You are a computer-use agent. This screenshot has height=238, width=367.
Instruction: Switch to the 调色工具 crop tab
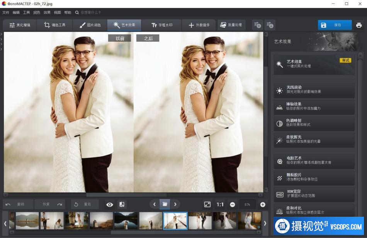(x=54, y=25)
